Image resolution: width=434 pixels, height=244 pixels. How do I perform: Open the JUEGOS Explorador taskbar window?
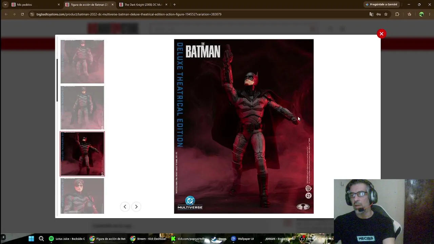tap(279, 239)
